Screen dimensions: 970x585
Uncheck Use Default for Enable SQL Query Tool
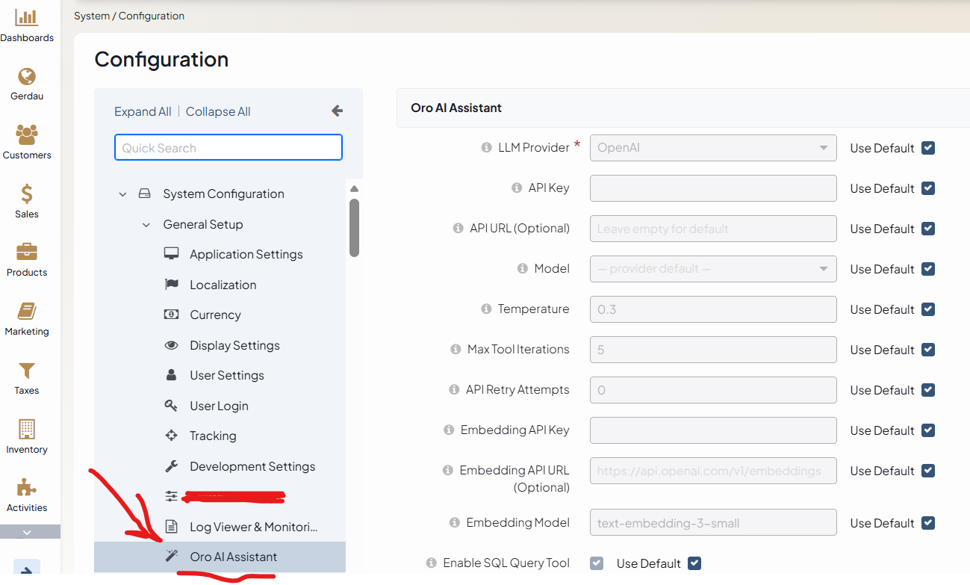pos(694,563)
